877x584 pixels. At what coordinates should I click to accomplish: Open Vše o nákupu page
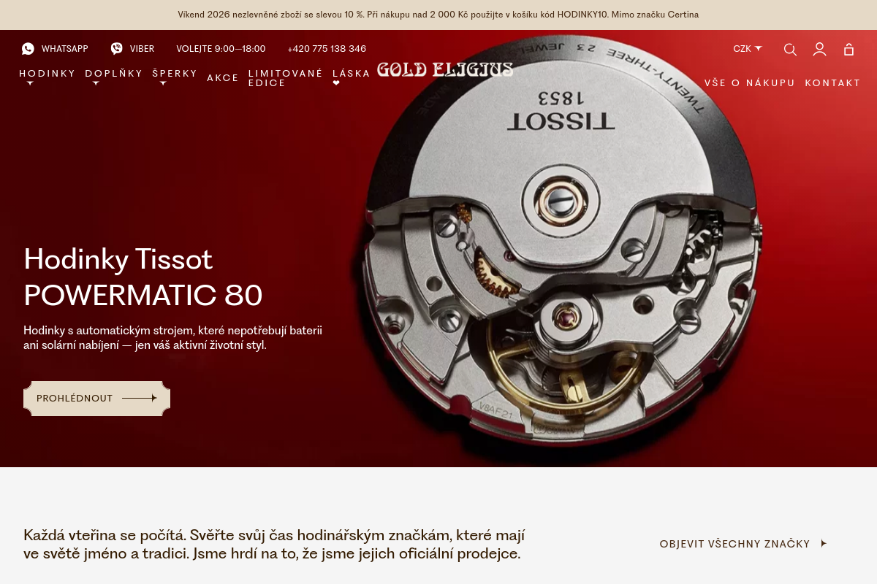point(750,83)
